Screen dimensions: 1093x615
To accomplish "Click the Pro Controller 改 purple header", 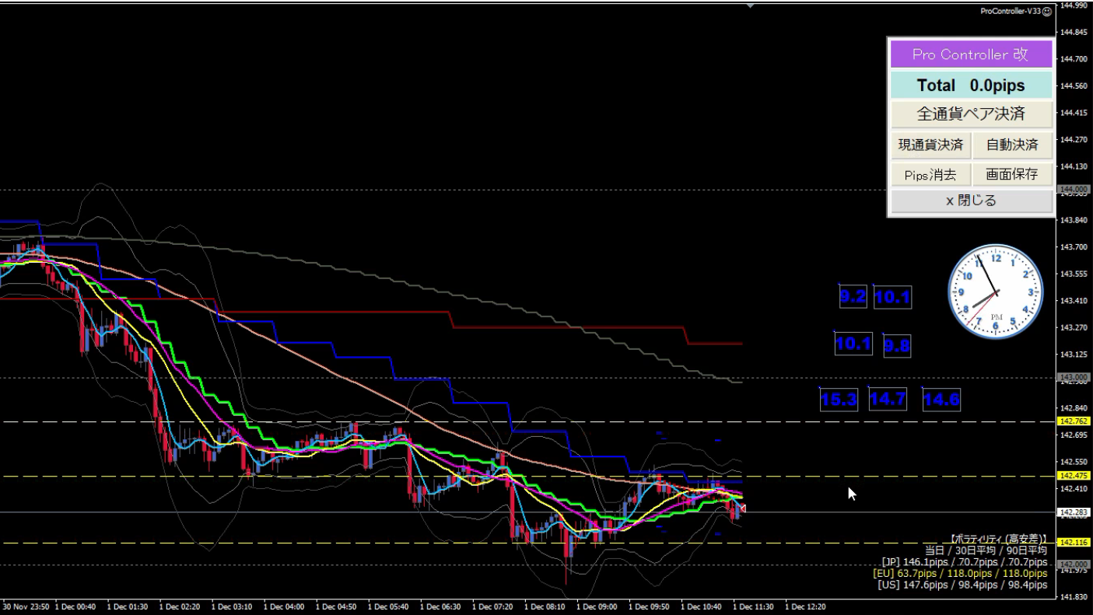I will pos(971,54).
